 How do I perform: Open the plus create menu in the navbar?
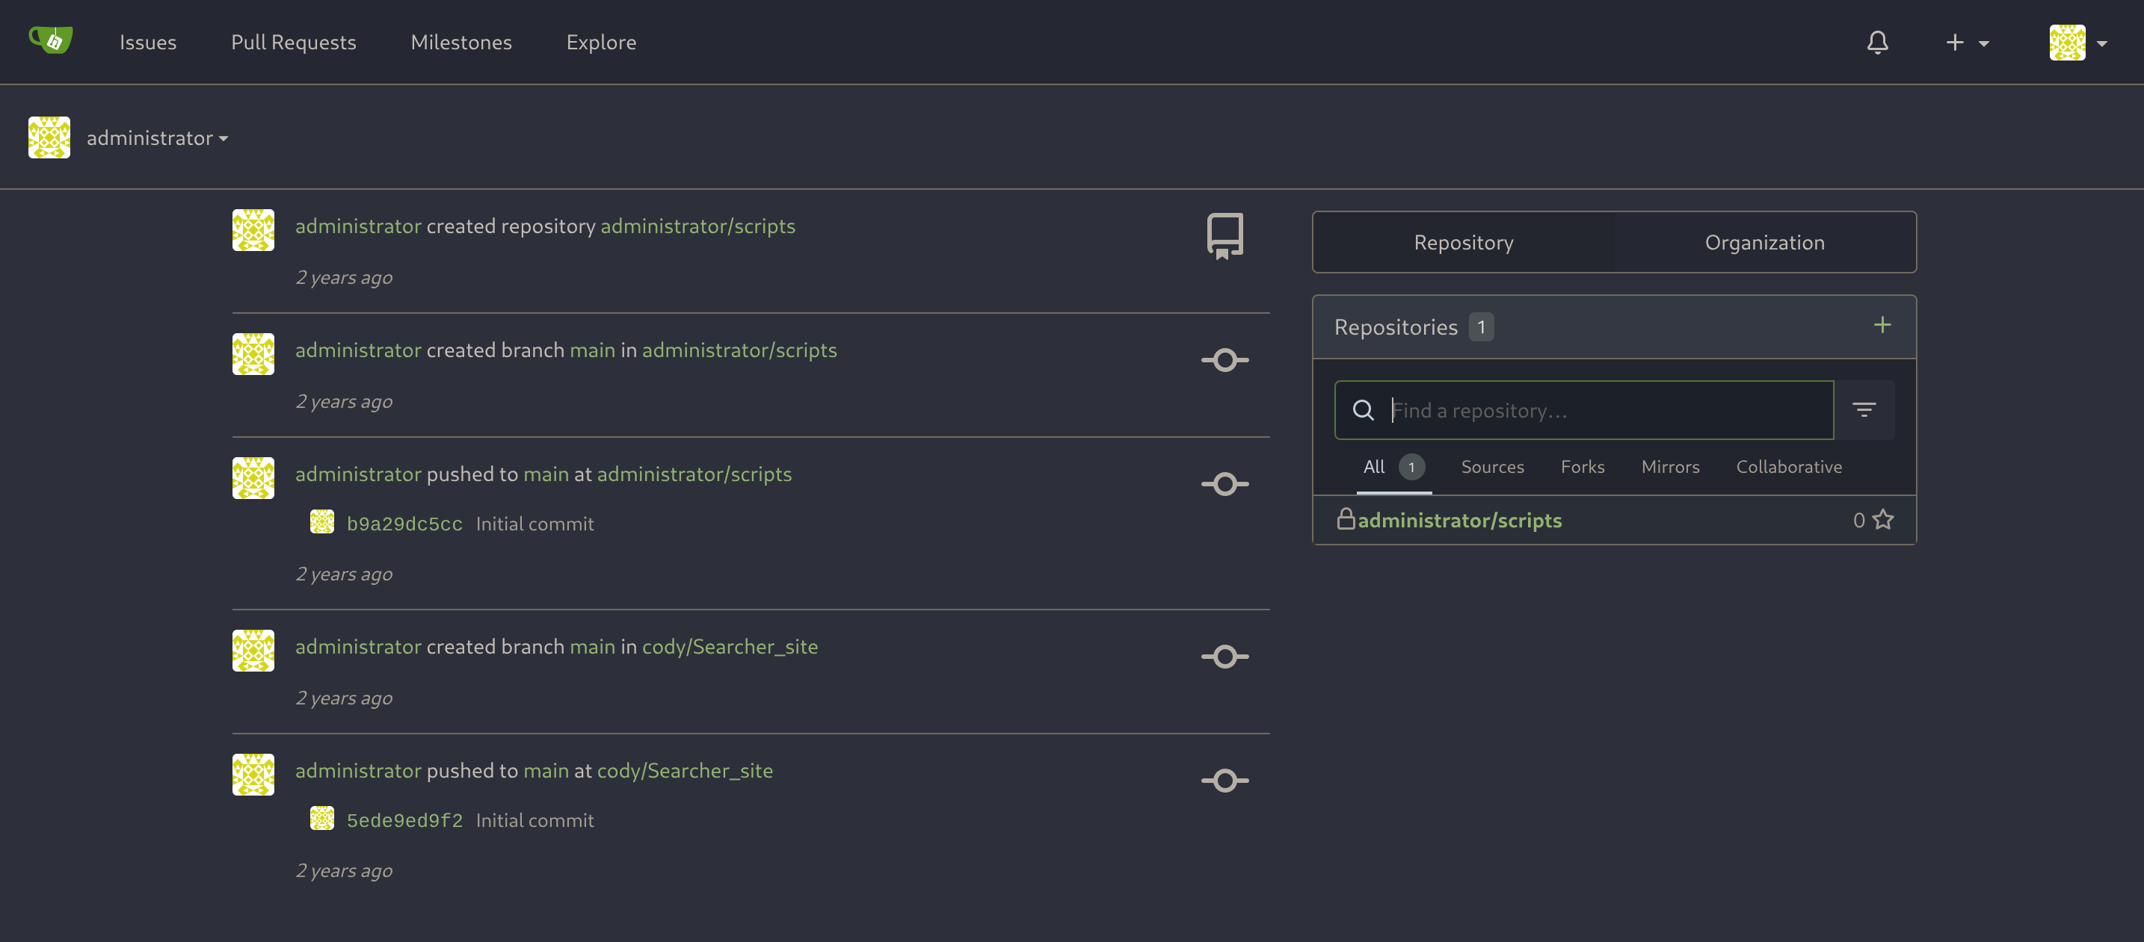click(1967, 43)
